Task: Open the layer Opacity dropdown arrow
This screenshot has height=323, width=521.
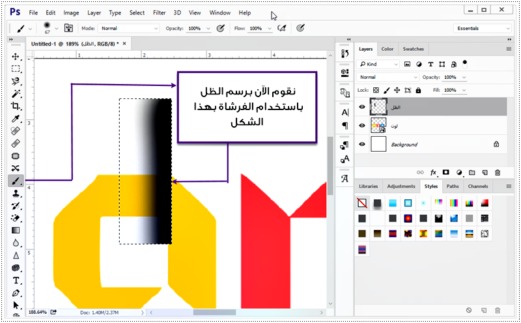Action: [464, 77]
